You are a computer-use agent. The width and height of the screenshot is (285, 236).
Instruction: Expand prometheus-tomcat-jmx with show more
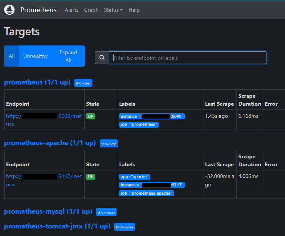[x=124, y=227]
